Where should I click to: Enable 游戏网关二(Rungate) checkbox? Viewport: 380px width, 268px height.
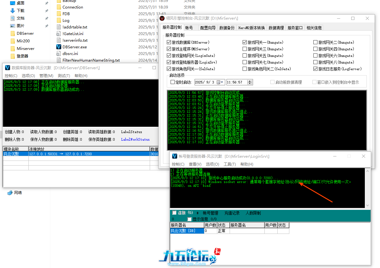pyautogui.click(x=315, y=42)
